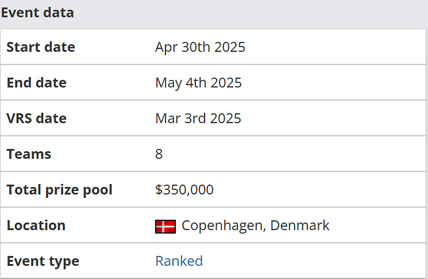Click the year 2025 in End date row
Image resolution: width=428 pixels, height=279 pixels.
(226, 83)
